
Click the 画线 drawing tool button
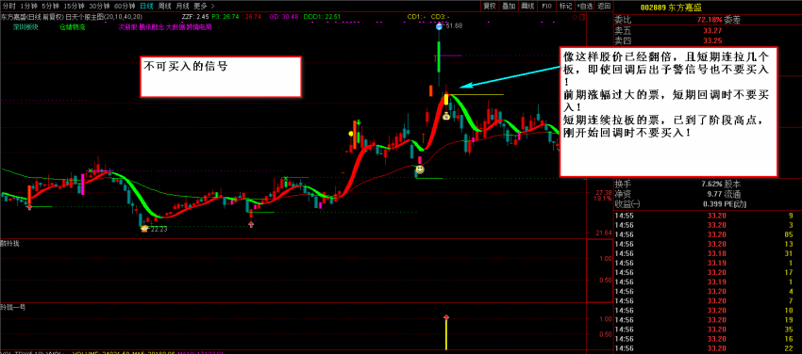526,7
